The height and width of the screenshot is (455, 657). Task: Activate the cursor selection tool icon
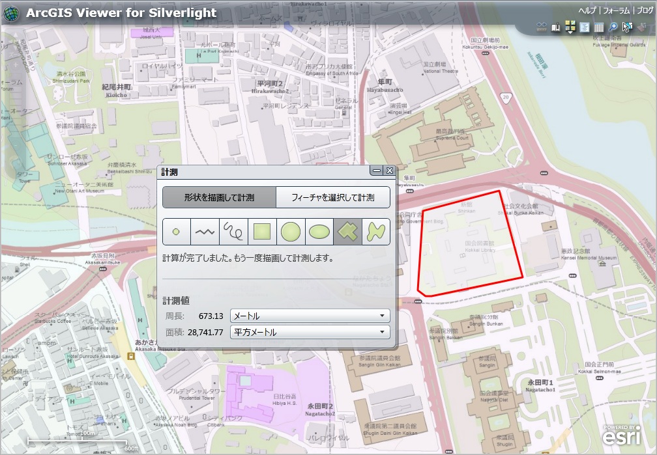click(x=627, y=27)
